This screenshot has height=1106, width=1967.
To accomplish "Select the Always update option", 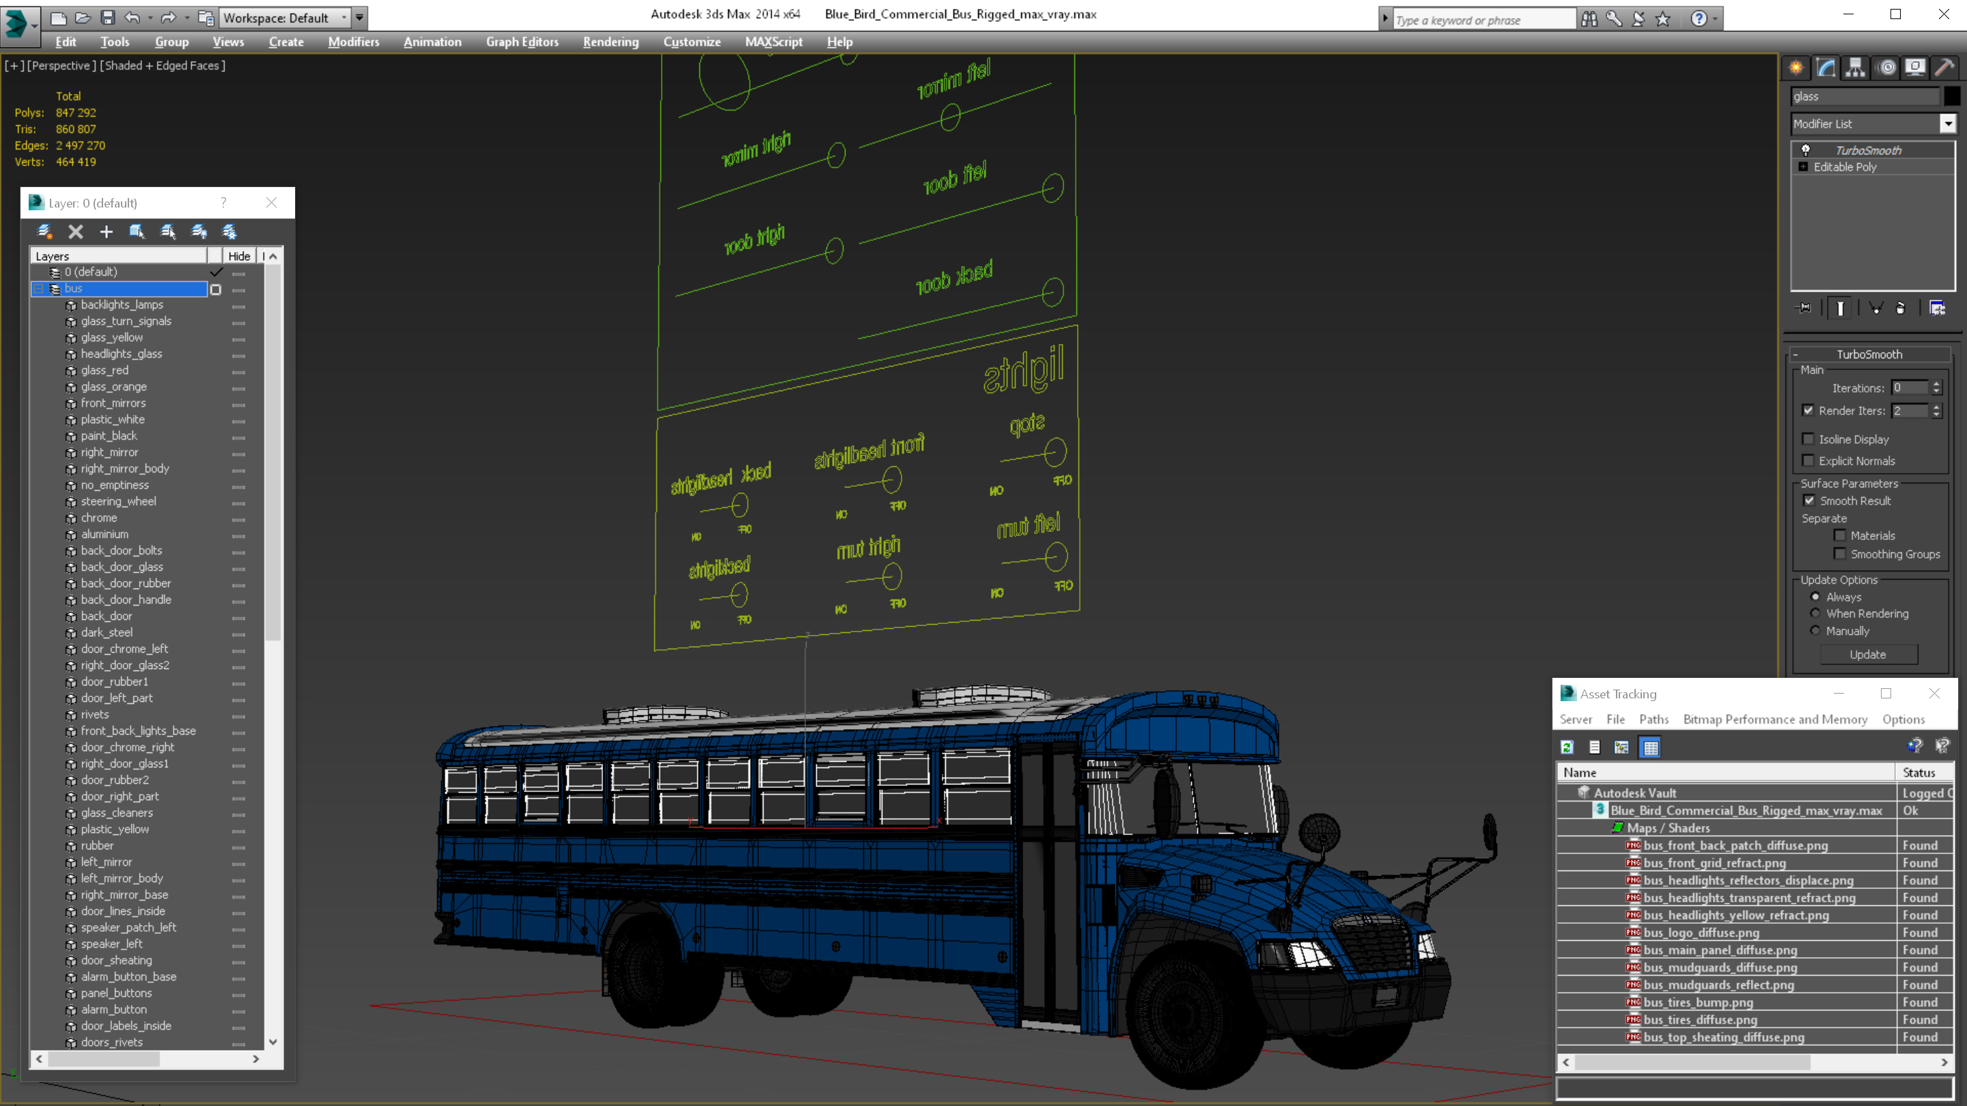I will (1815, 597).
